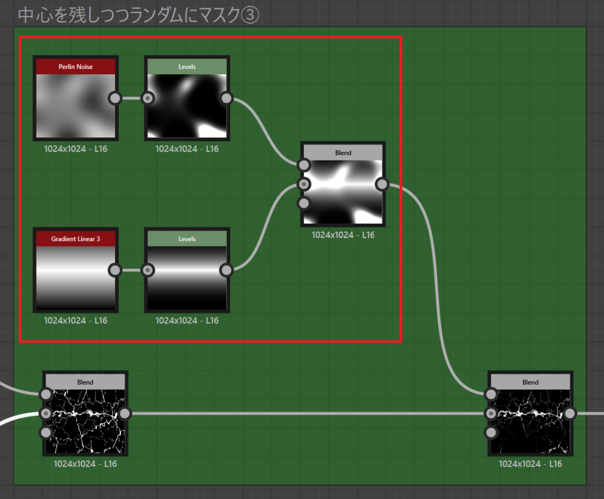Click input connector of Levels after Gradient Linear 3
The image size is (604, 499).
[148, 270]
